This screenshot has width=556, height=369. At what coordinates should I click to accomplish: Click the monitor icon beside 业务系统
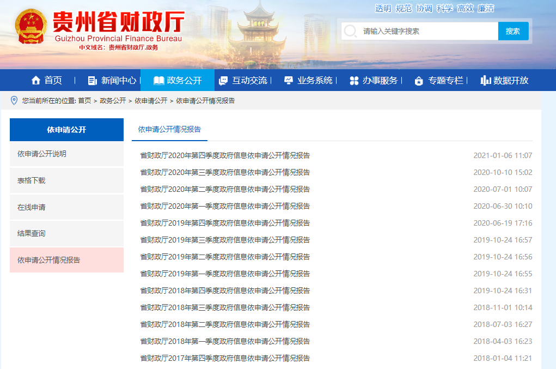point(289,81)
